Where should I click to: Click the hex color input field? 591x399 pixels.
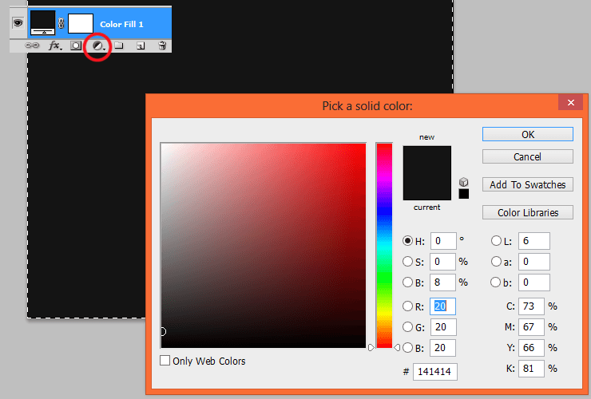(435, 372)
